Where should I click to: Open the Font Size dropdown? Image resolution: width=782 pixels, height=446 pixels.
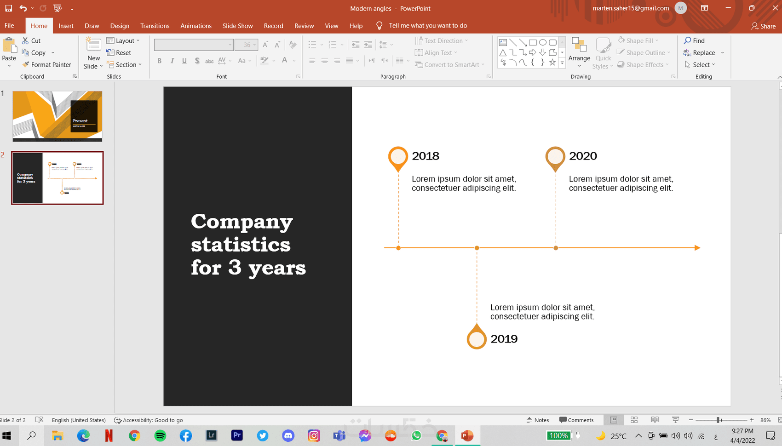click(x=254, y=44)
